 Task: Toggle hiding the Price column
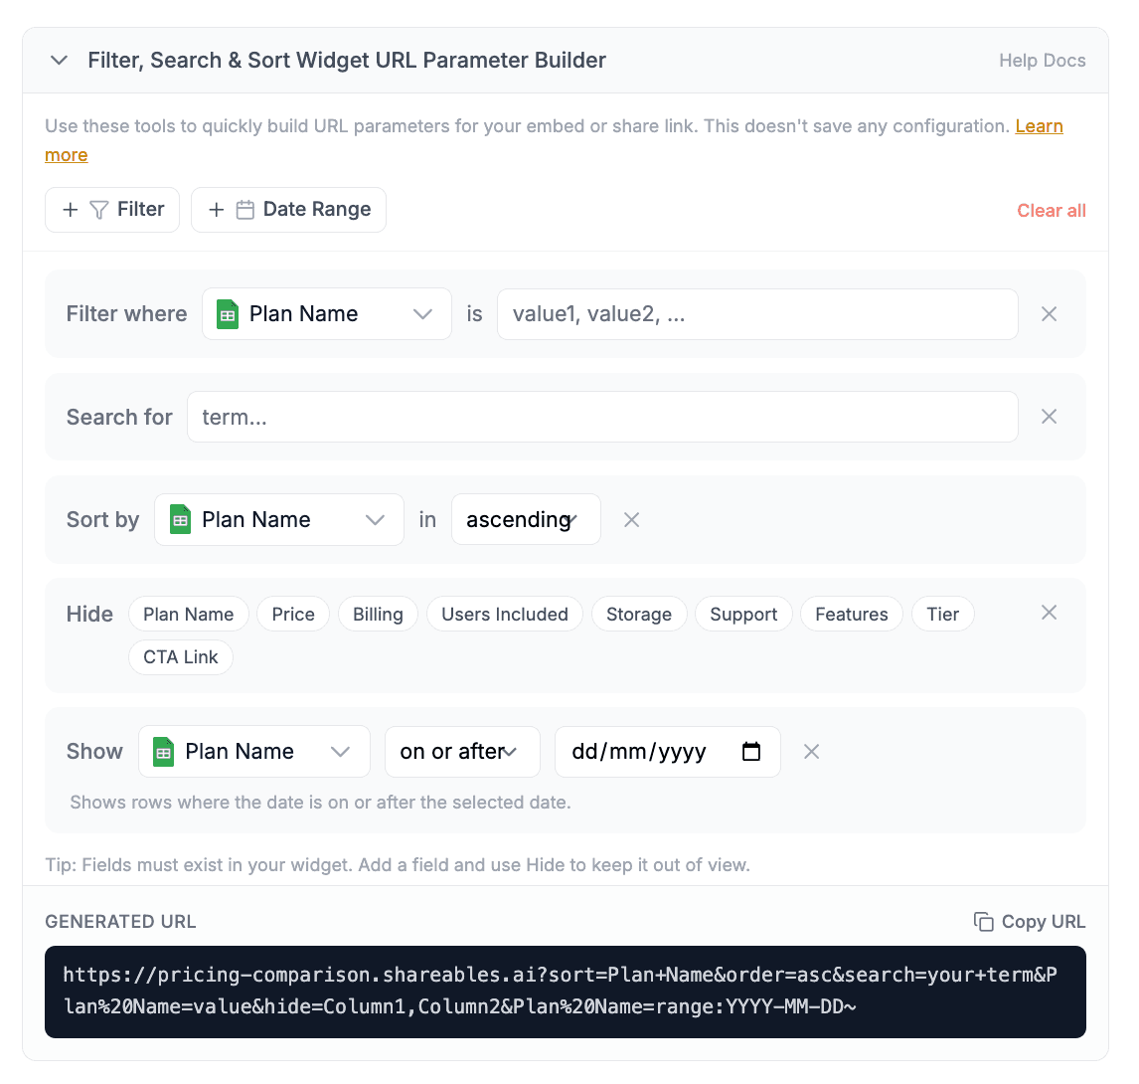292,614
